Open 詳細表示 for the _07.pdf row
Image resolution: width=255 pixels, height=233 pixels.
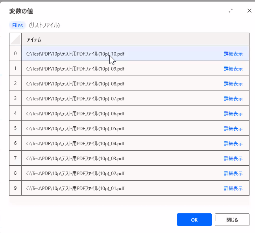pyautogui.click(x=233, y=99)
